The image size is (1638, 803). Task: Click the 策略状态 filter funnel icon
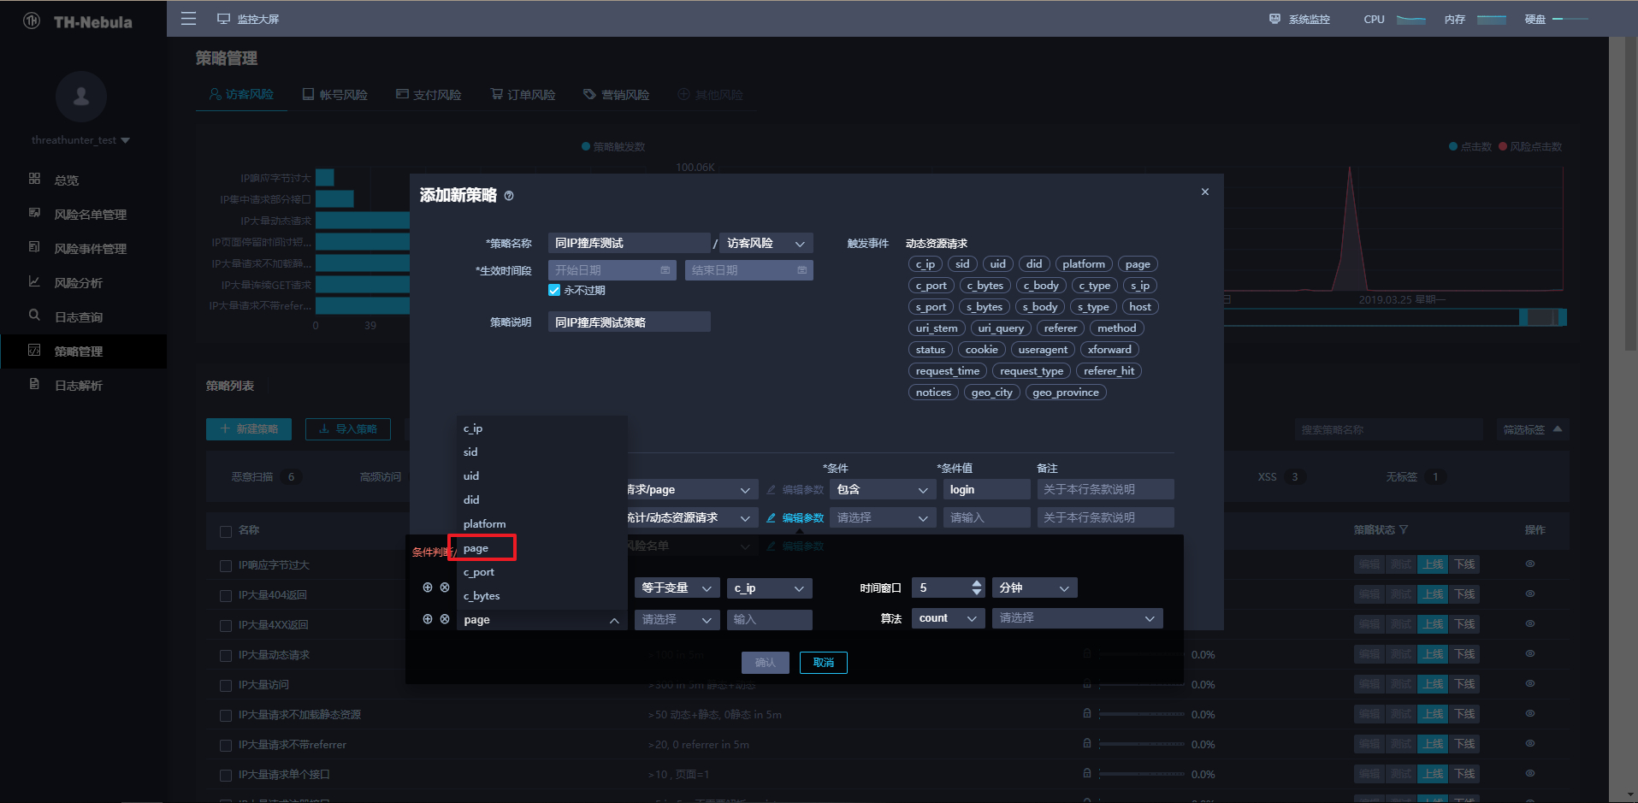(1404, 530)
